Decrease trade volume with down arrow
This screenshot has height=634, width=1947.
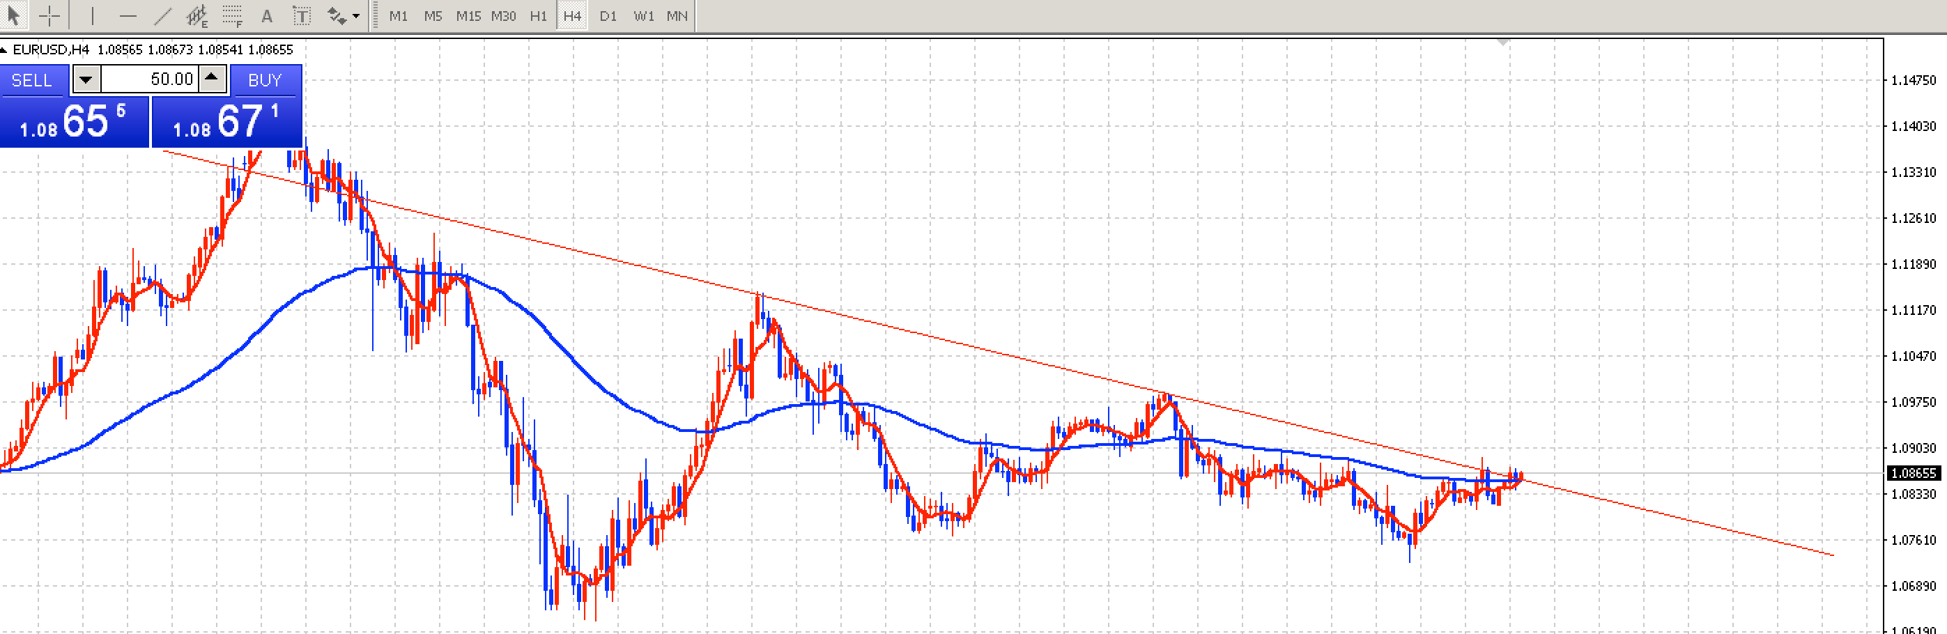86,79
